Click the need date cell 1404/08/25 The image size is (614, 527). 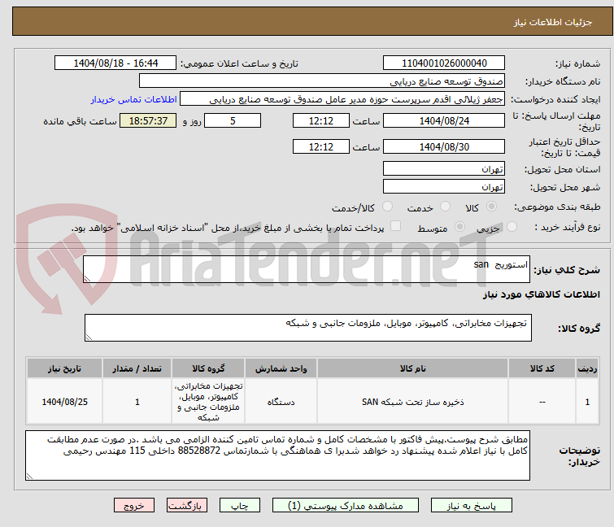tap(64, 402)
